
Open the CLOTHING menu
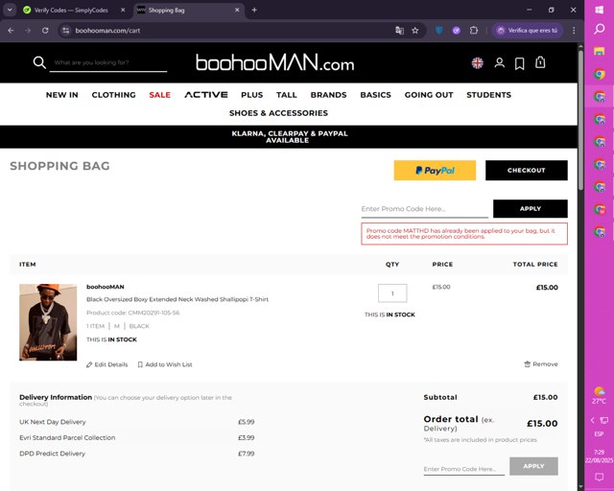coord(113,95)
